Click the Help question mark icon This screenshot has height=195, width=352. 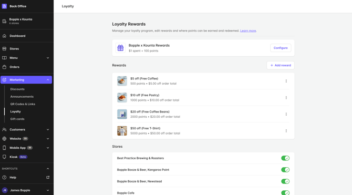click(x=4, y=177)
